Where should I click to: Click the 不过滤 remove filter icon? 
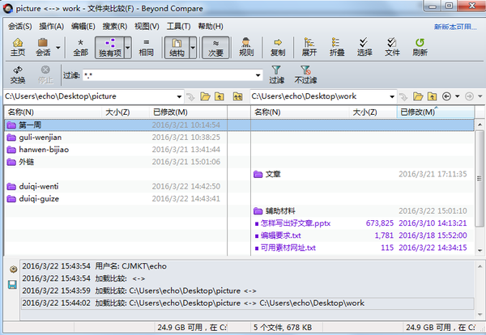(x=305, y=75)
